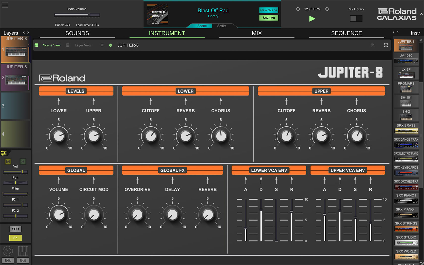424x265 pixels.
Task: Open the instrument list menu icon
Action: 102,45
